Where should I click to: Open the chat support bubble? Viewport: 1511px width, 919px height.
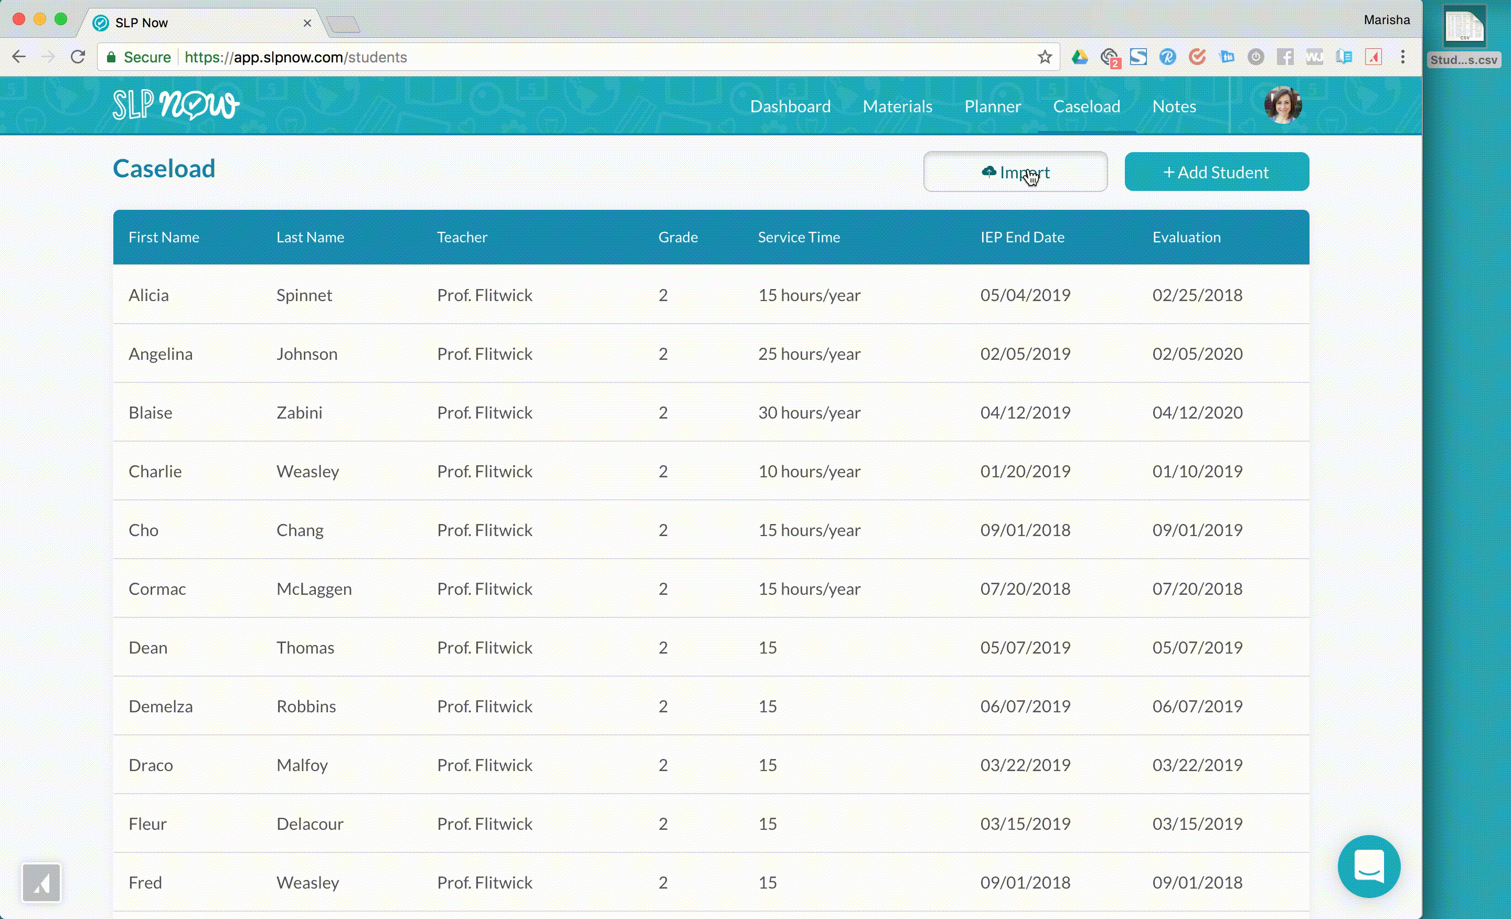[x=1369, y=865]
